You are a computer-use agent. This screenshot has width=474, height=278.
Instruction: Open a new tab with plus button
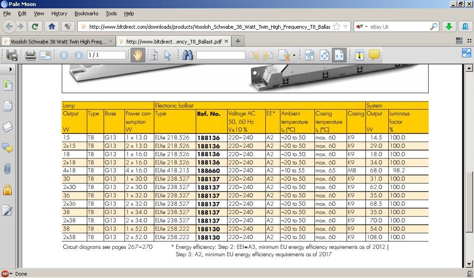pos(238,41)
